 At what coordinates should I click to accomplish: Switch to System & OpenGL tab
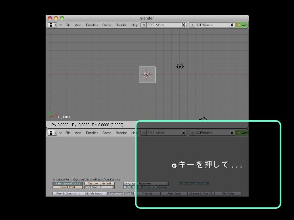[x=201, y=194]
